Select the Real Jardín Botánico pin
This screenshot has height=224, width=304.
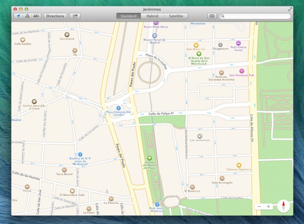157,204
